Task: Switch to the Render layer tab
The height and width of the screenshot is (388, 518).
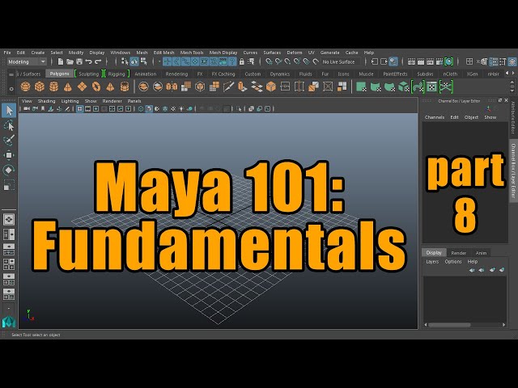Action: pos(459,253)
